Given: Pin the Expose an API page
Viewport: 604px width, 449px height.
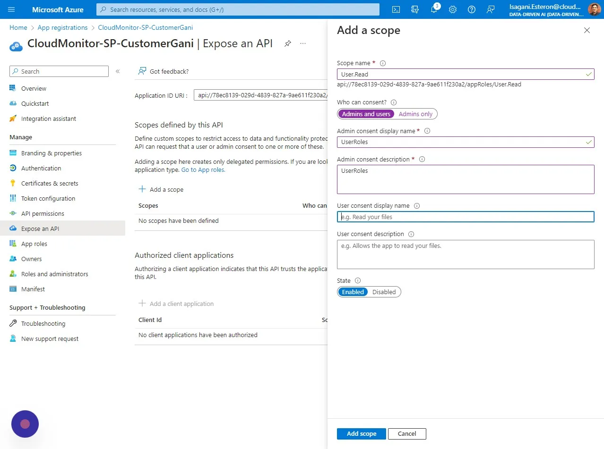Looking at the screenshot, I should point(287,43).
